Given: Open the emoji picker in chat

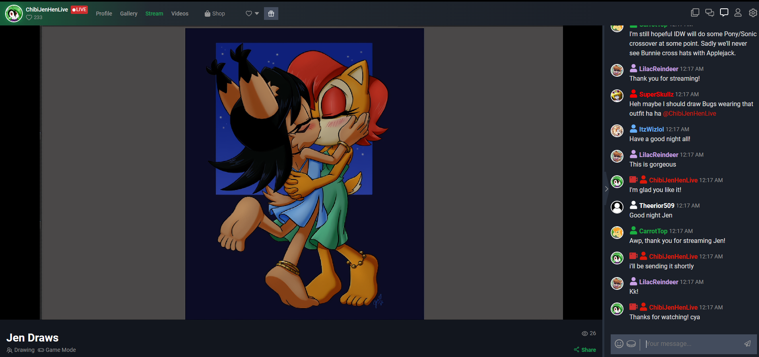Looking at the screenshot, I should (x=619, y=343).
